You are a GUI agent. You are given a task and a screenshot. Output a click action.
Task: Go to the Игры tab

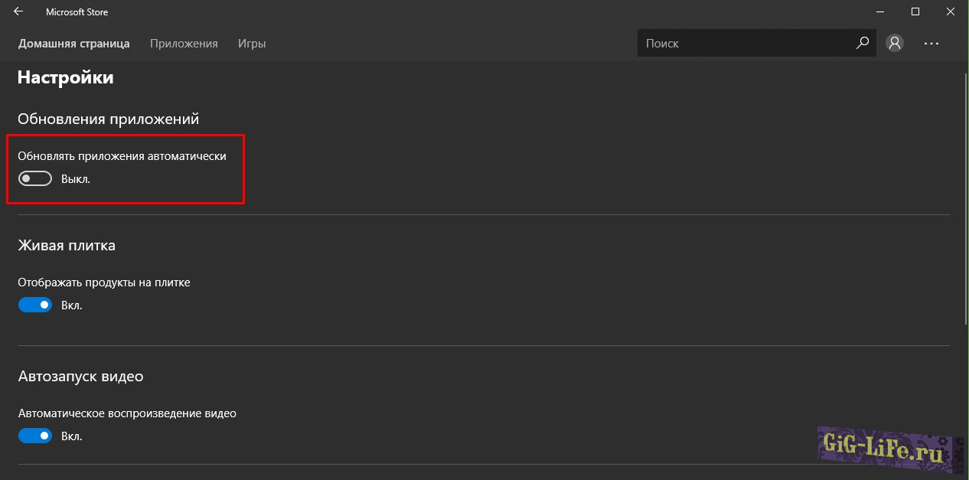point(252,44)
